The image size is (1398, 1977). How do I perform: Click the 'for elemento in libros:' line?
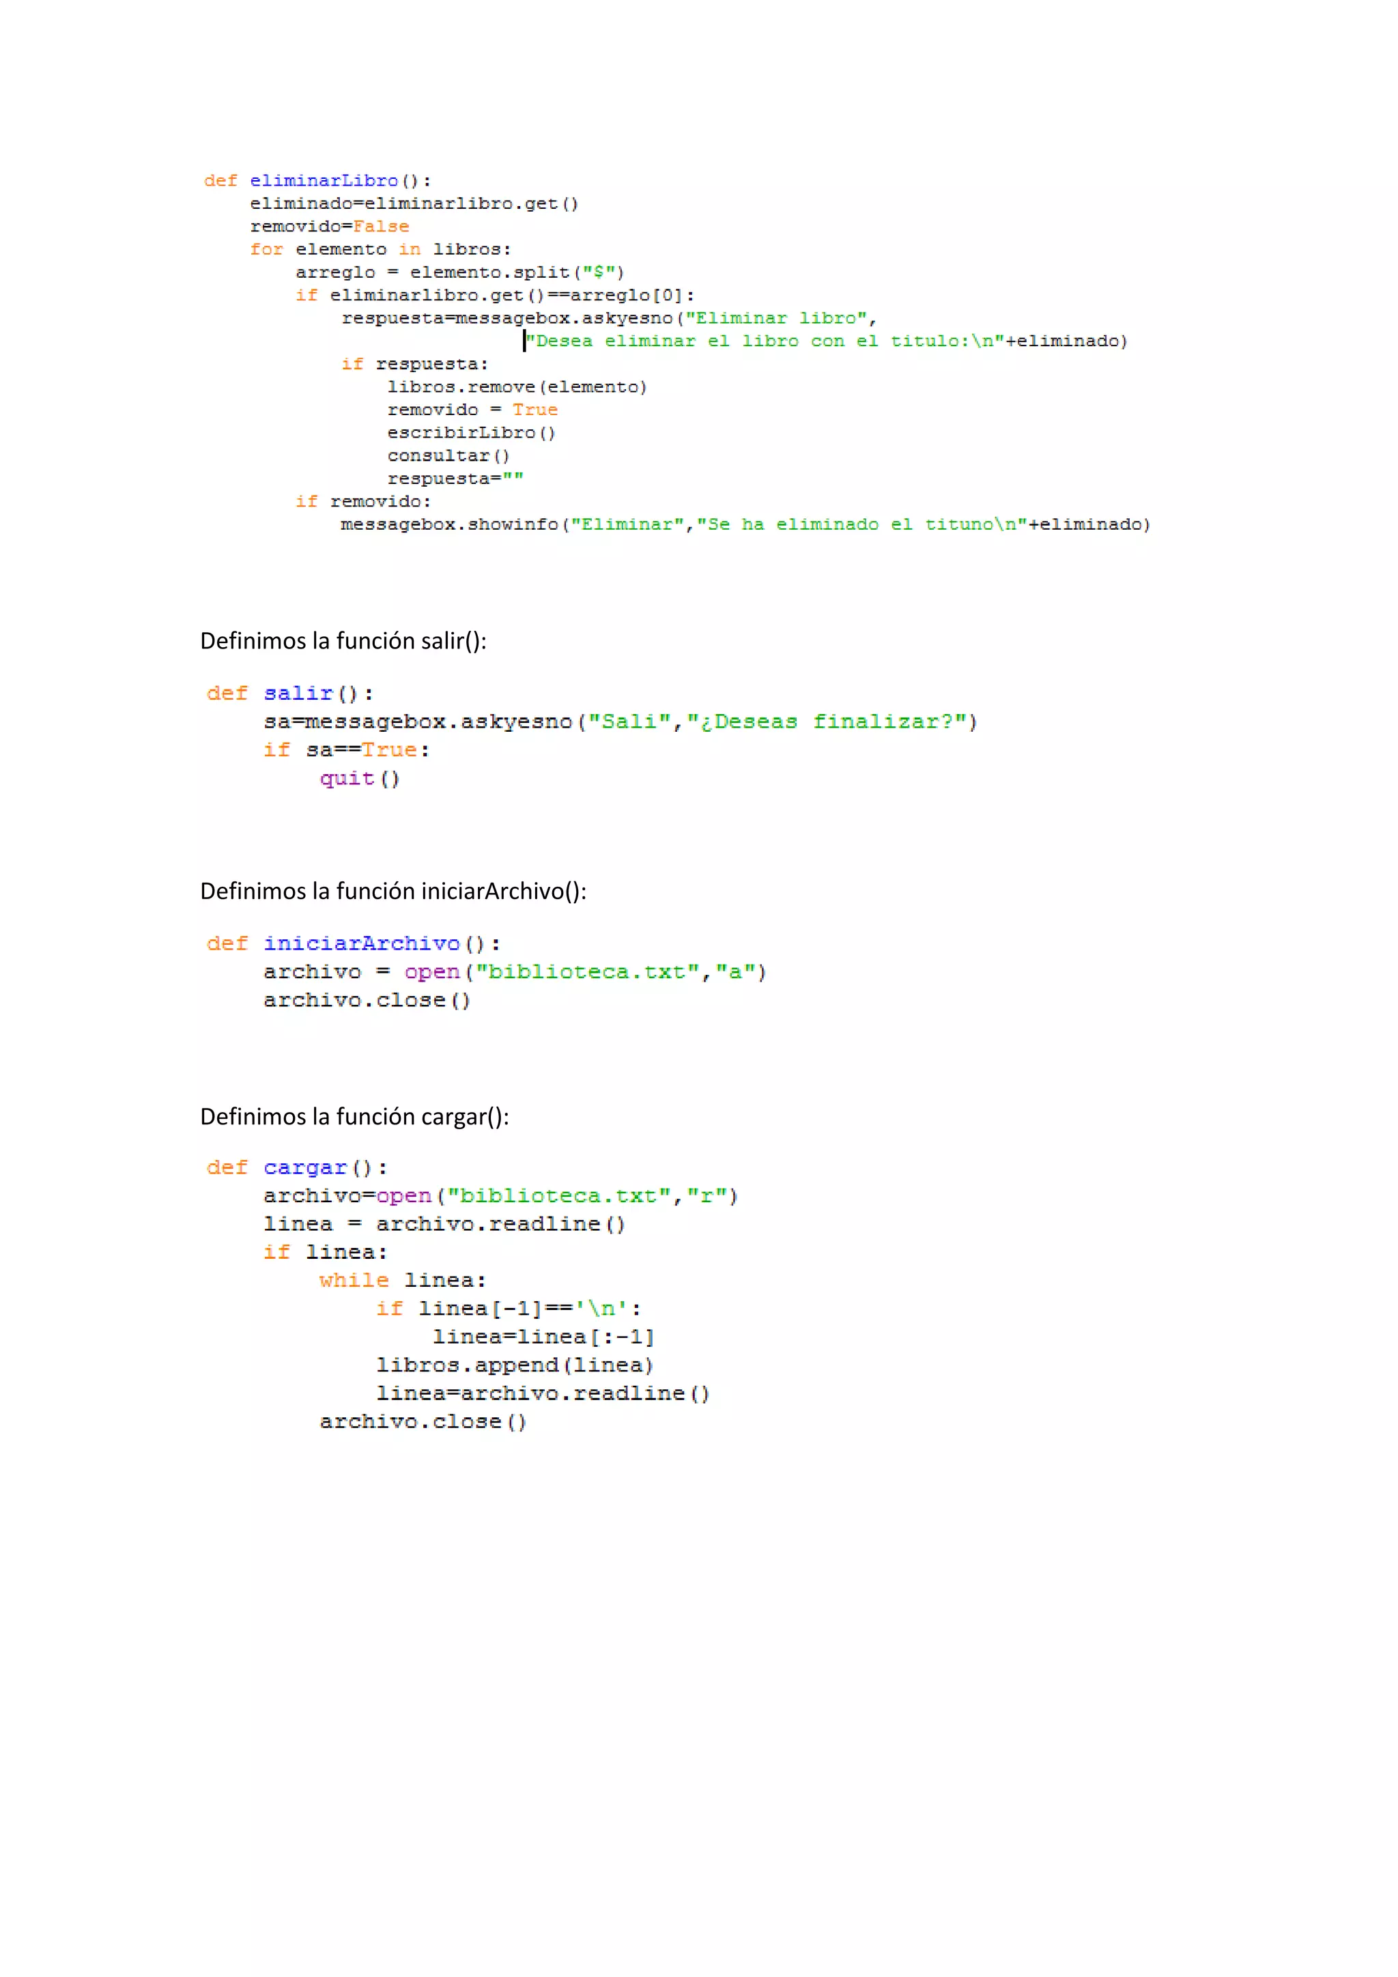coord(380,250)
